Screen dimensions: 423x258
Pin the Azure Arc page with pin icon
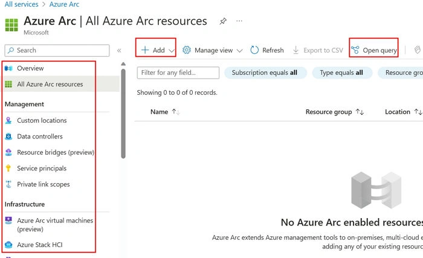pos(223,21)
